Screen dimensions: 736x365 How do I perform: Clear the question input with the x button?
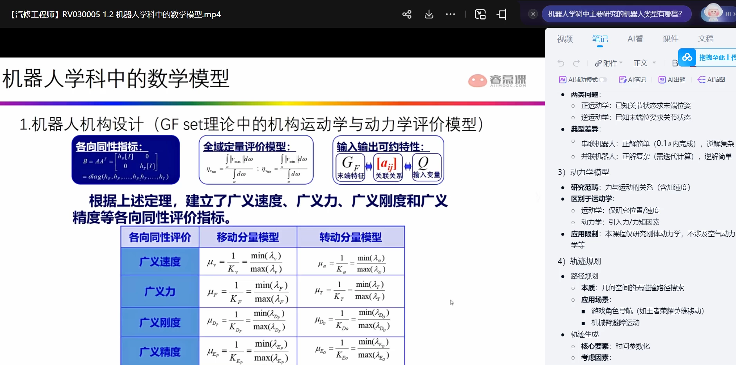coord(533,13)
